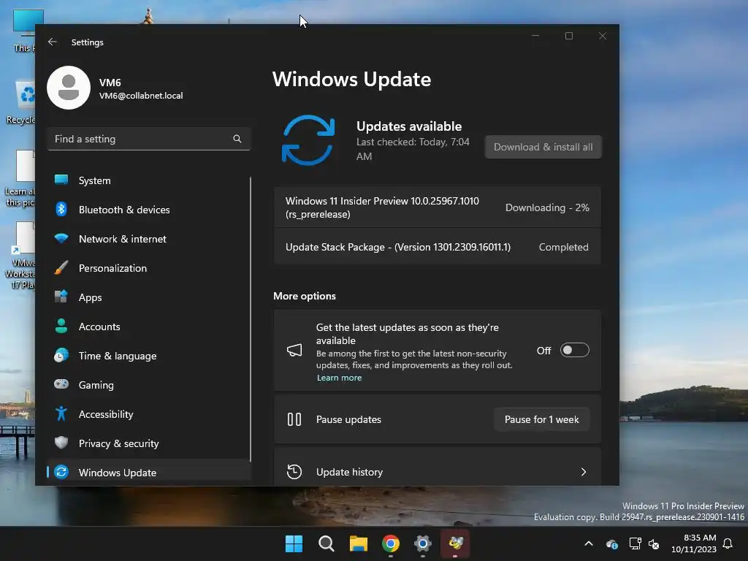Open Bluetooth & devices settings
This screenshot has height=561, width=748.
(149, 210)
